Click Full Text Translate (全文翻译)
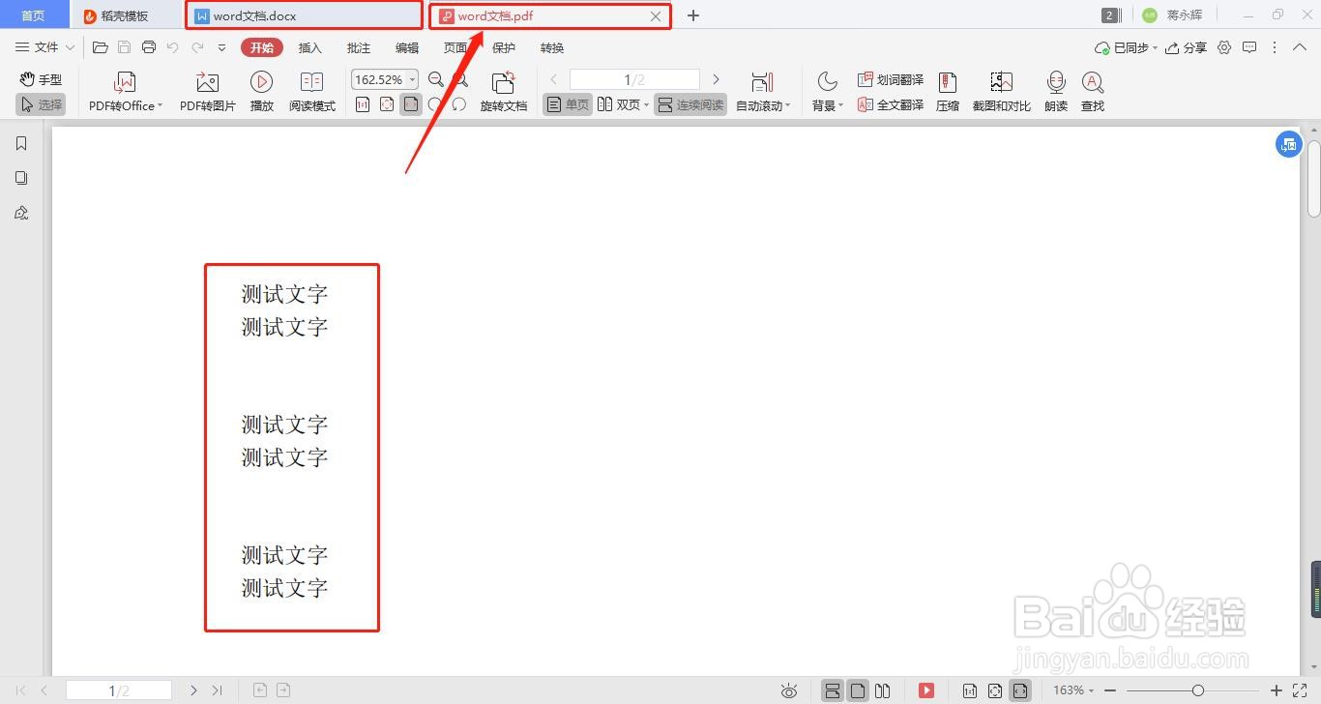 (890, 104)
